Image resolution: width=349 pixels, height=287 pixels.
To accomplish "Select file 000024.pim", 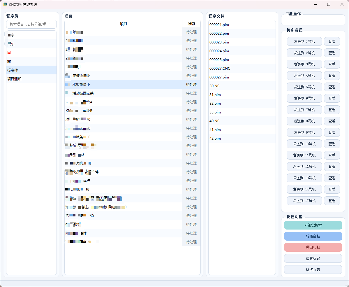I will [x=242, y=51].
